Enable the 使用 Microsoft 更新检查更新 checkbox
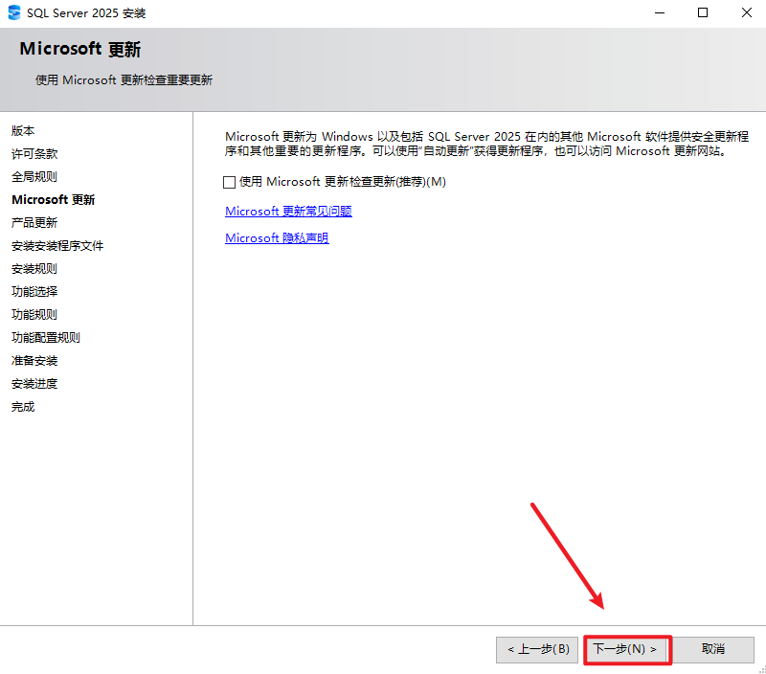Viewport: 766px width, 674px height. click(x=230, y=182)
